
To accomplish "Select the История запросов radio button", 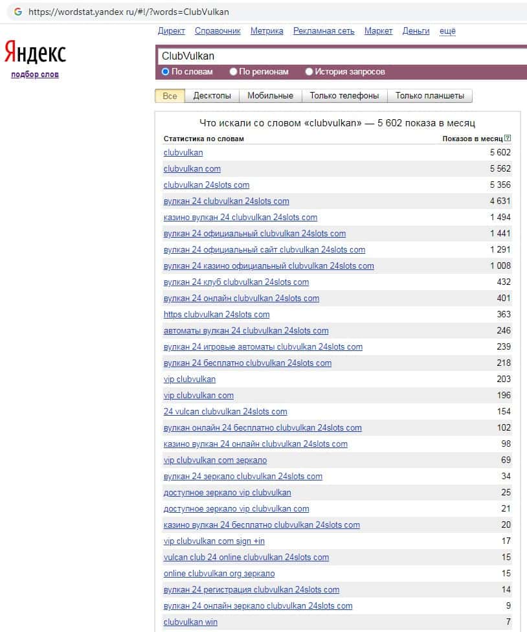I will (x=309, y=72).
